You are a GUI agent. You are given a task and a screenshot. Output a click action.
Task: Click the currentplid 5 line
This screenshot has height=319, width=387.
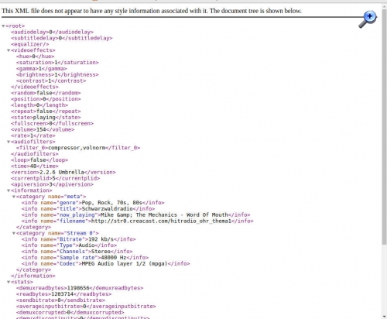55,178
